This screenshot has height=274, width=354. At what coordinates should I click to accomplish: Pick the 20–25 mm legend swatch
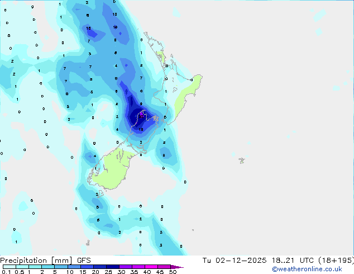coord(99,267)
